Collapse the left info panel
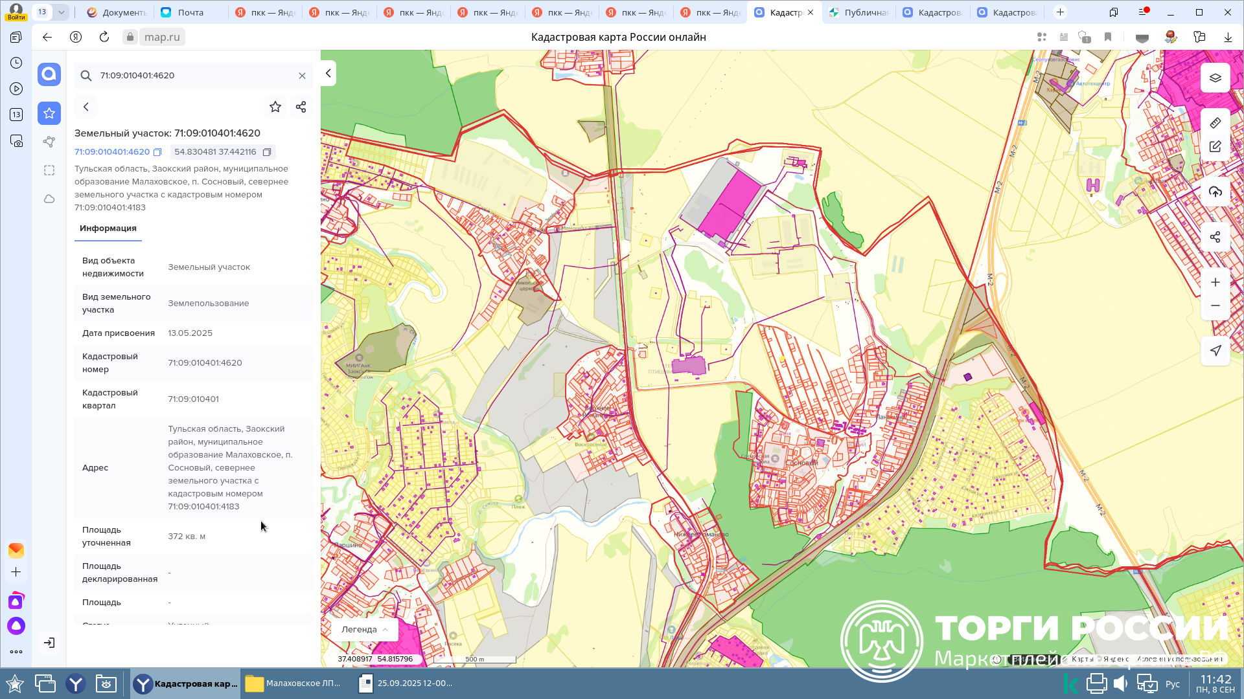This screenshot has height=699, width=1244. [x=328, y=73]
